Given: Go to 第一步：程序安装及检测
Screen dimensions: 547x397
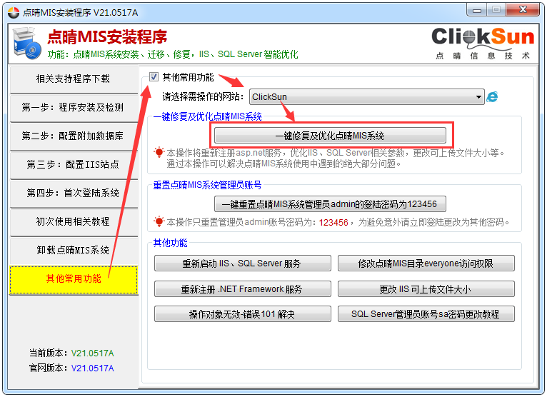Looking at the screenshot, I should pyautogui.click(x=74, y=107).
